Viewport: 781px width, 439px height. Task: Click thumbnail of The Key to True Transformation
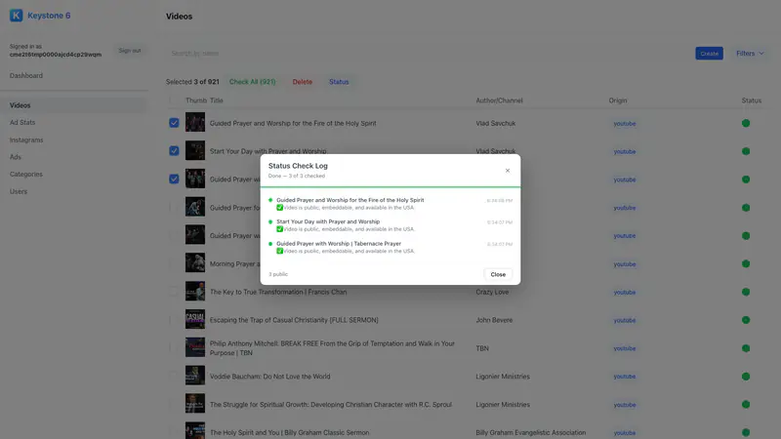(195, 291)
